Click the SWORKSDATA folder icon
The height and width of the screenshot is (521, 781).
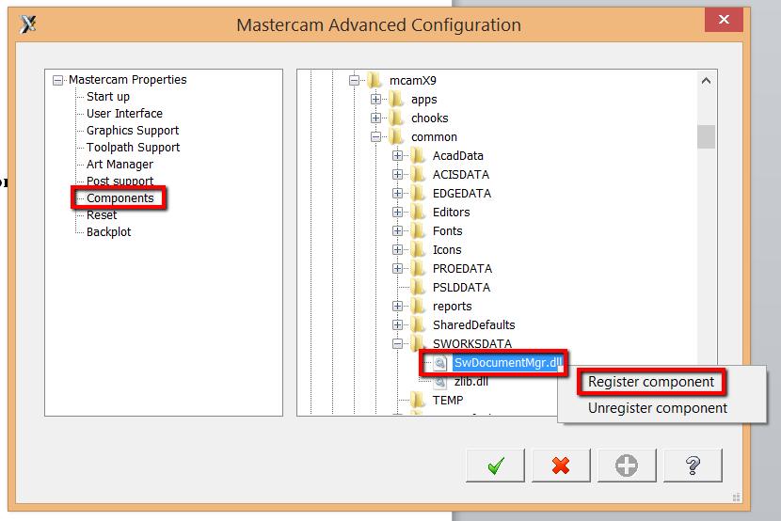pyautogui.click(x=418, y=343)
